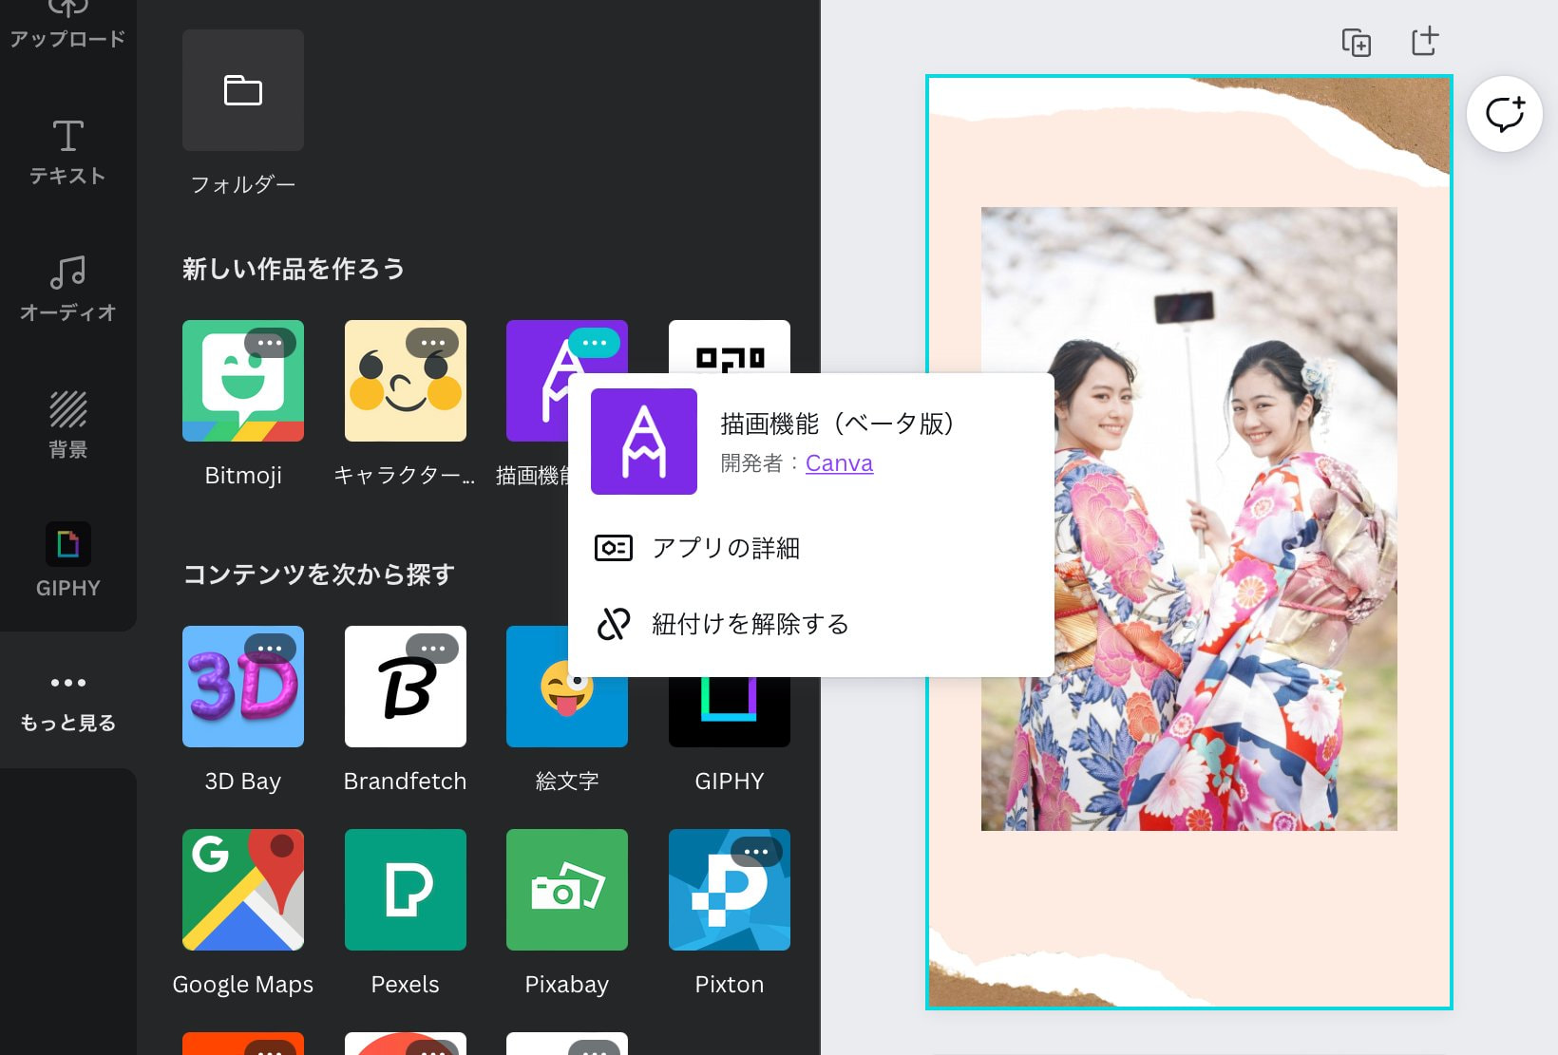This screenshot has width=1558, height=1055.
Task: Open the オーディオ panel in the sidebar
Action: tap(67, 290)
